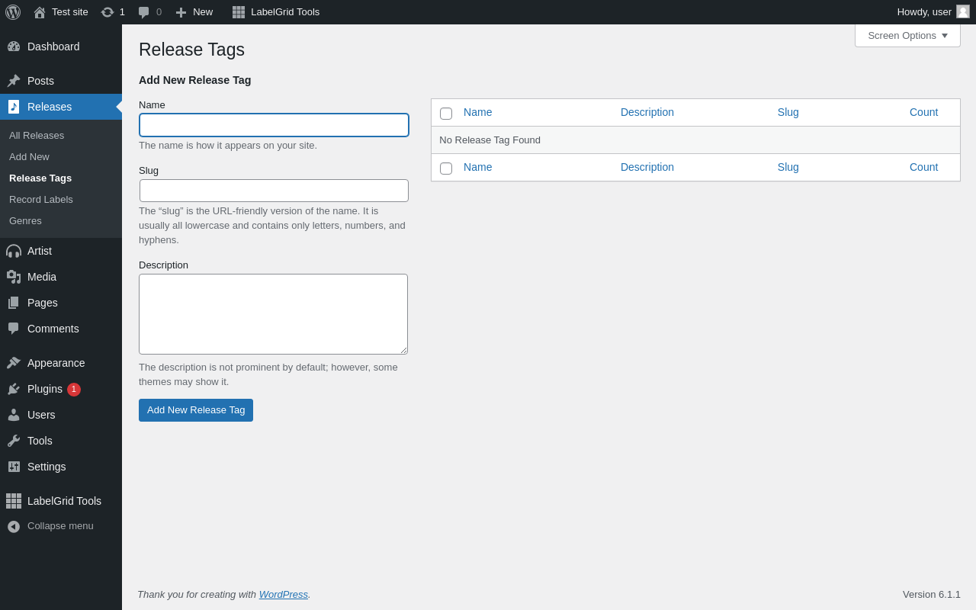Screen dimensions: 976x610
Task: Click the Add New Release Tag button
Action: pyautogui.click(x=196, y=410)
